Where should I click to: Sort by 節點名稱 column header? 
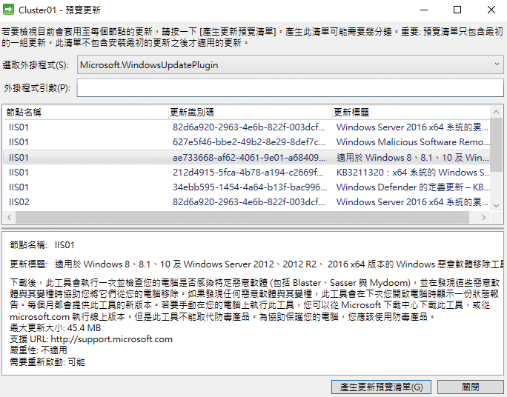coord(86,113)
